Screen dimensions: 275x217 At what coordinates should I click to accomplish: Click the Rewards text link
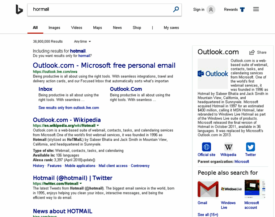(231, 9)
